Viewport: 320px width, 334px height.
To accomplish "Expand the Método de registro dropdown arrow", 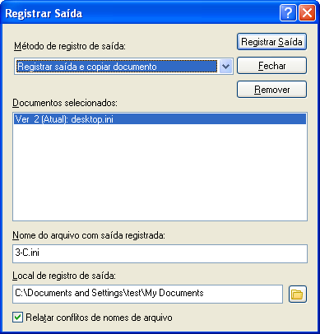I will (225, 67).
